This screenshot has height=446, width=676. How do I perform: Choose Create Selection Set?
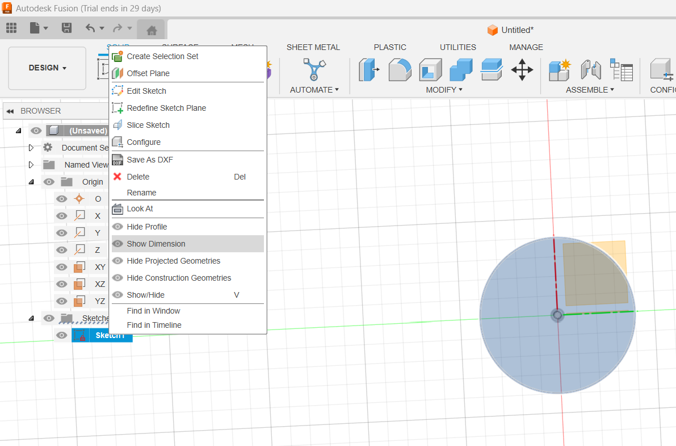[187, 57]
